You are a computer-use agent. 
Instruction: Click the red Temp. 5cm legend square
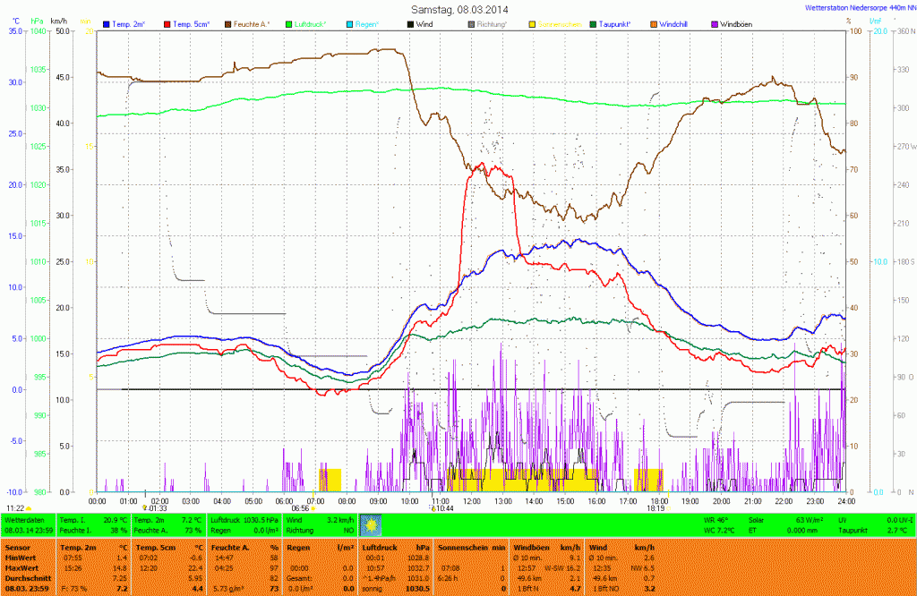(167, 24)
